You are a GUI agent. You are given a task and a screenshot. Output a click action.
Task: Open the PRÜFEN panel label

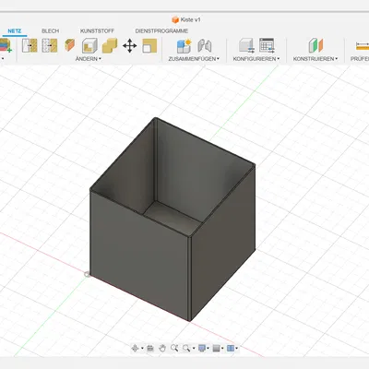point(360,59)
